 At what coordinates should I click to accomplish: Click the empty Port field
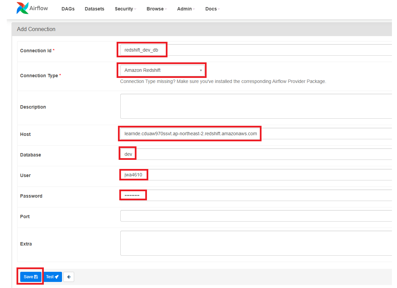click(256, 216)
